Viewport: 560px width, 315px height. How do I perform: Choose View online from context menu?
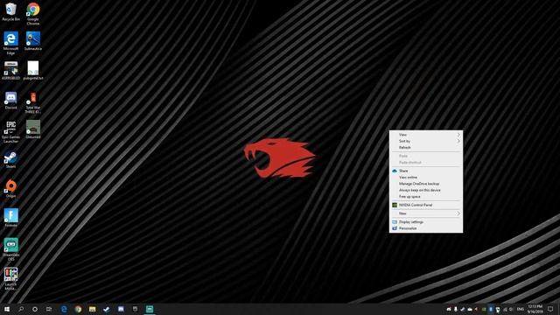coord(426,177)
